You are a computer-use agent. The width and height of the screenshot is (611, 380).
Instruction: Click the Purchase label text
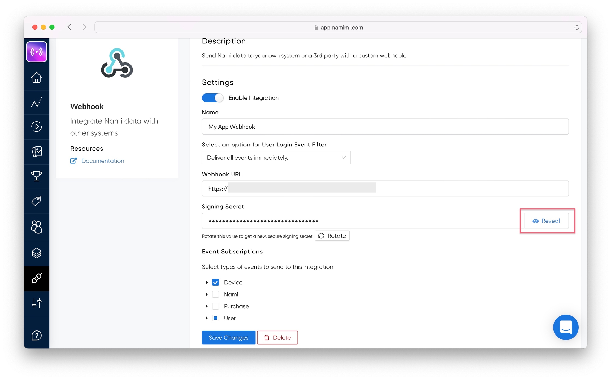[x=236, y=306]
